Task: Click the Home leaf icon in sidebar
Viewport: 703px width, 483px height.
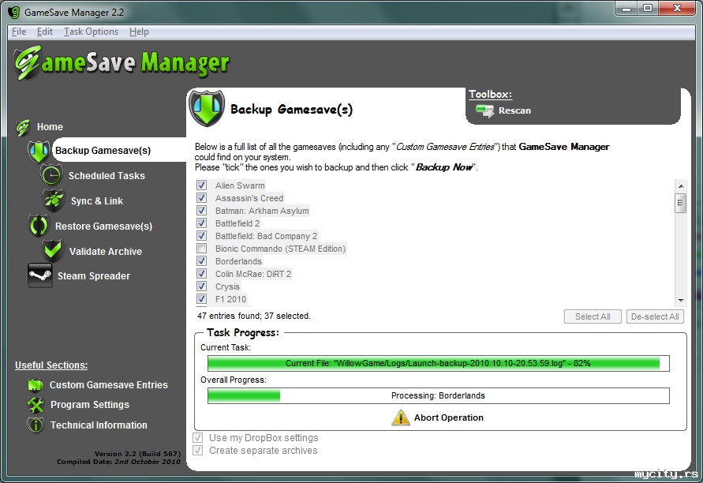Action: coord(22,127)
